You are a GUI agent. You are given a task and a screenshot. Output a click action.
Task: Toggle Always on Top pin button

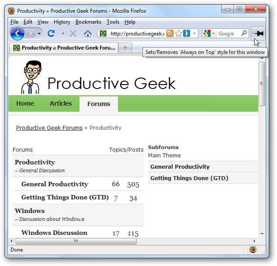(x=258, y=33)
